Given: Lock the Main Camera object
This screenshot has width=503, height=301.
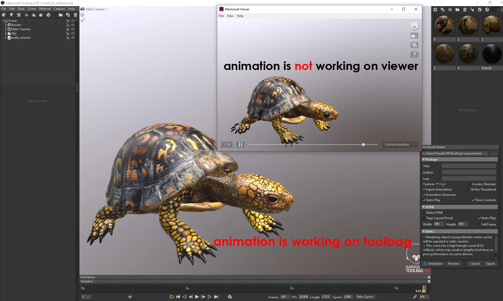Looking at the screenshot, I should click(x=68, y=29).
